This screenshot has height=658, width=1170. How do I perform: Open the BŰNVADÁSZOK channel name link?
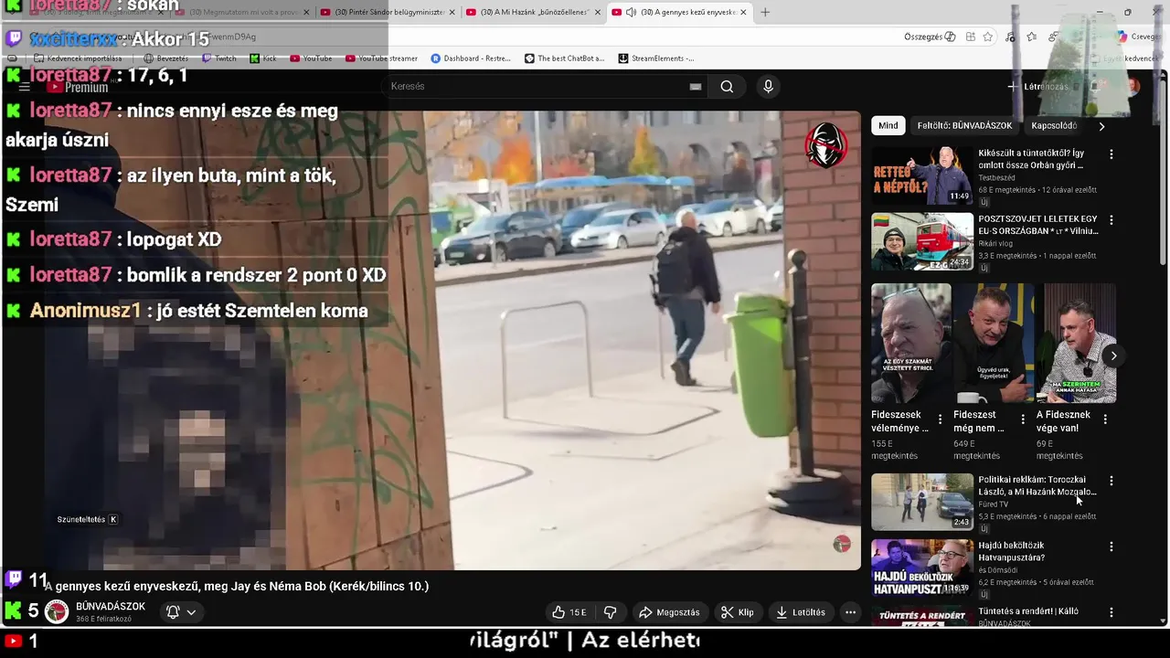(x=111, y=607)
